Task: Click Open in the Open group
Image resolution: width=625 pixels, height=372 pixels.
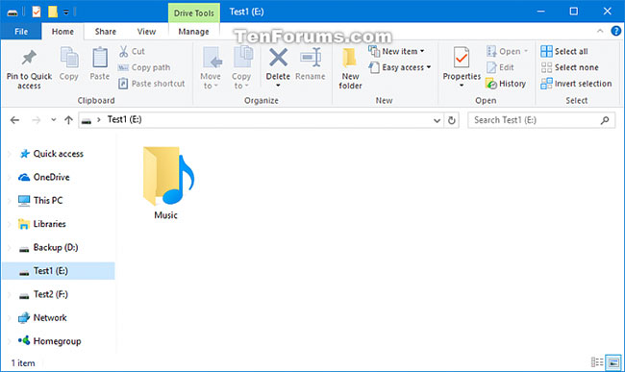Action: [507, 51]
